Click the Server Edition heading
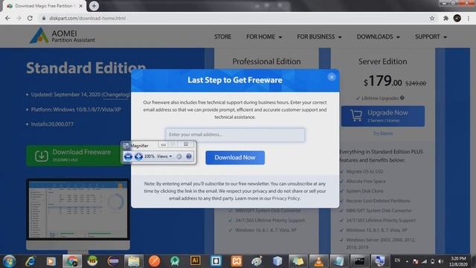Screen dimensions: 476x268 [x=382, y=62]
